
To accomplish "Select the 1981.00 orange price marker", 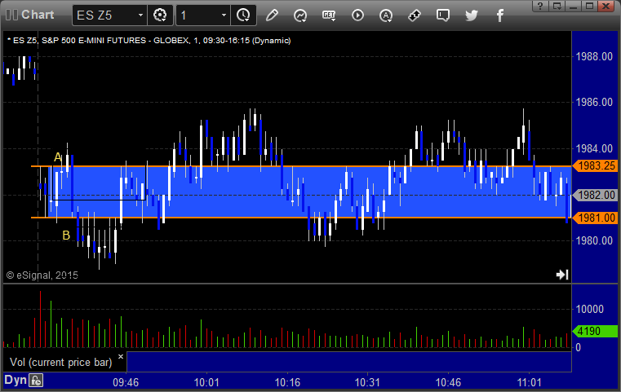I will tap(595, 218).
